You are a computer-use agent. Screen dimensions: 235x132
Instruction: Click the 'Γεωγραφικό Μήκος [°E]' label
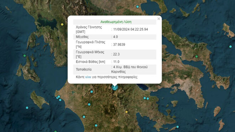(x=90, y=54)
